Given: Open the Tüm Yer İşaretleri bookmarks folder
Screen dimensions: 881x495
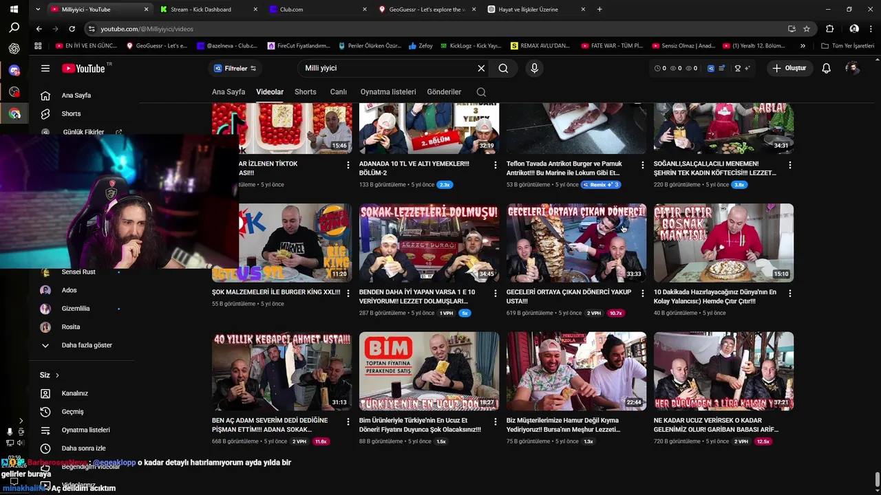Looking at the screenshot, I should point(847,46).
